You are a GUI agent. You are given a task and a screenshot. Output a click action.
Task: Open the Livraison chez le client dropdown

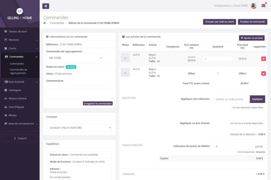79,128
